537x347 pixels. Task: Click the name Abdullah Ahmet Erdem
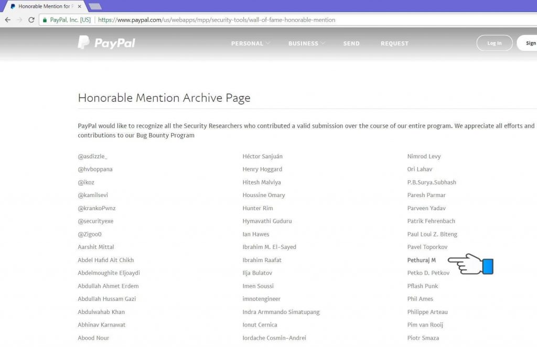coord(108,286)
